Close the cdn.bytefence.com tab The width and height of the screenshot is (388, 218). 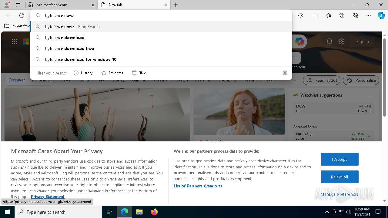click(x=93, y=5)
